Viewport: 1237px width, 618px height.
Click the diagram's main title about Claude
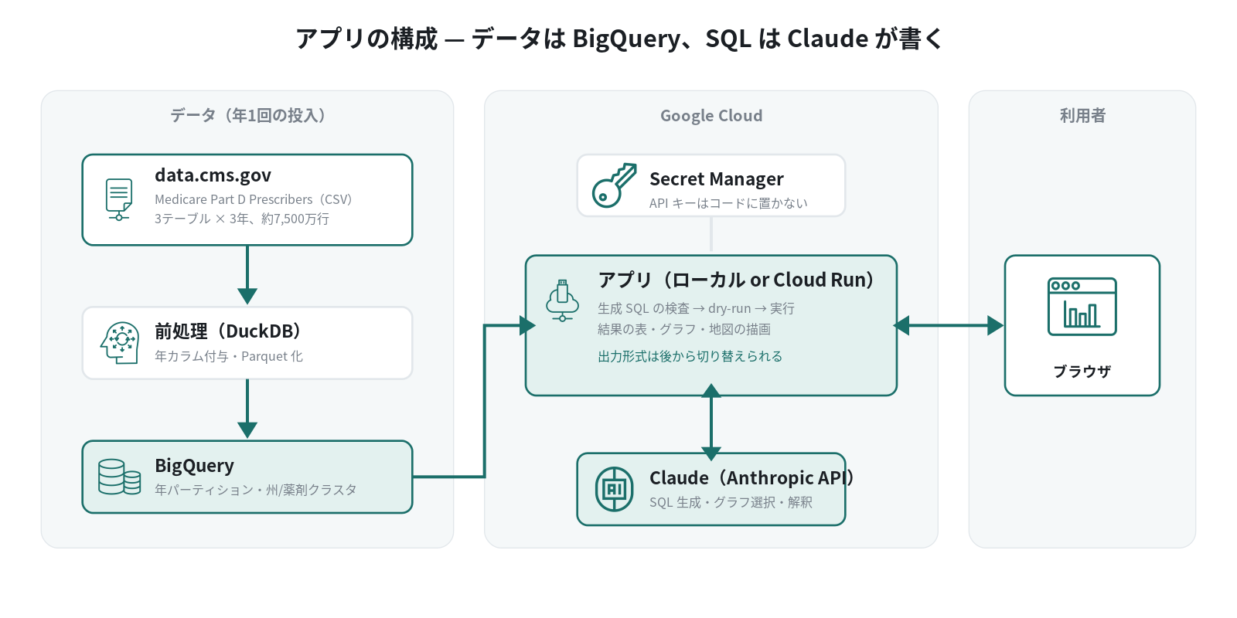(x=618, y=38)
